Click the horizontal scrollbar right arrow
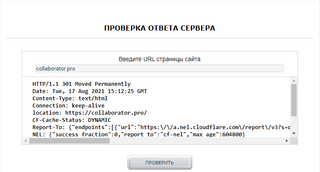The width and height of the screenshot is (320, 172). (287, 141)
